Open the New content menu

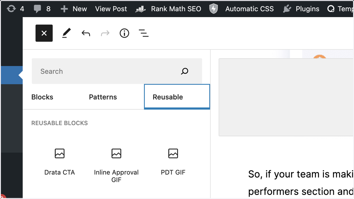[73, 9]
